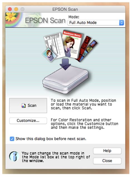Click the small colored icon on Scan button

tap(24, 105)
